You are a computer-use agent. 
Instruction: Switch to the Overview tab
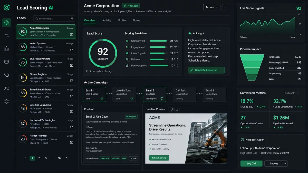90,21
